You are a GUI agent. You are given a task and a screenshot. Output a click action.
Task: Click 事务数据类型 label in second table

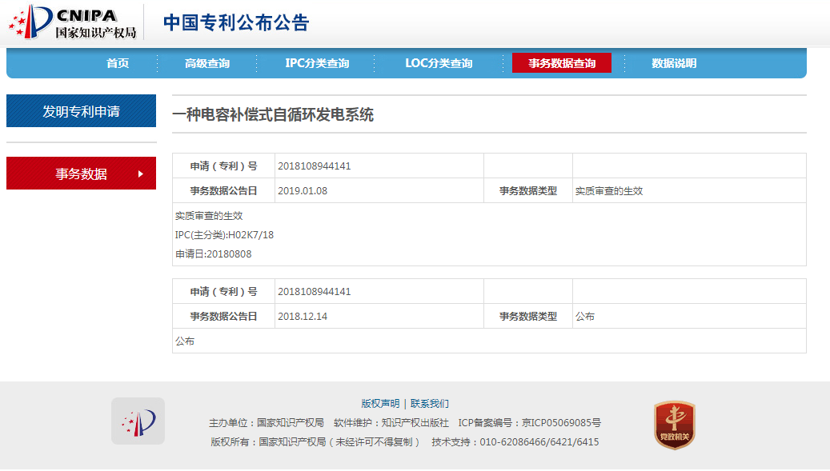point(528,317)
